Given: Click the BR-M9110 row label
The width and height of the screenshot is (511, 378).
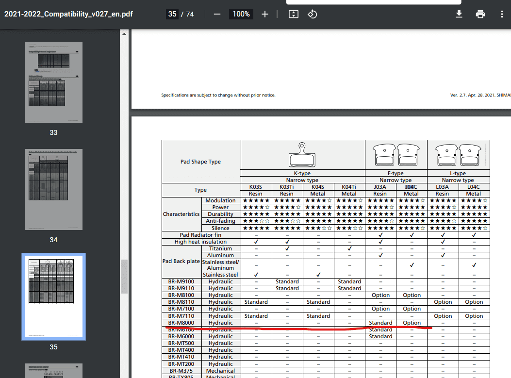Looking at the screenshot, I should [x=181, y=288].
